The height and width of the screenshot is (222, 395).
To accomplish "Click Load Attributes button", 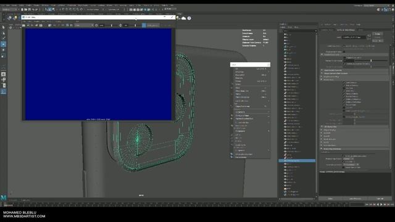I will [355, 199].
